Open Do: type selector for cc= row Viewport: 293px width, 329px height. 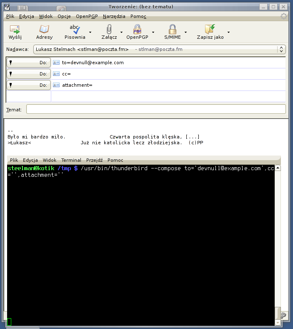[x=29, y=74]
